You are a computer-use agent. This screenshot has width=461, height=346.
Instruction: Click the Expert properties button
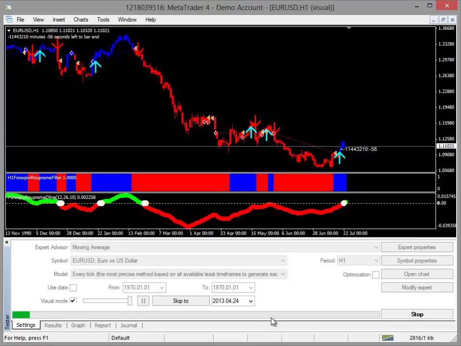417,247
